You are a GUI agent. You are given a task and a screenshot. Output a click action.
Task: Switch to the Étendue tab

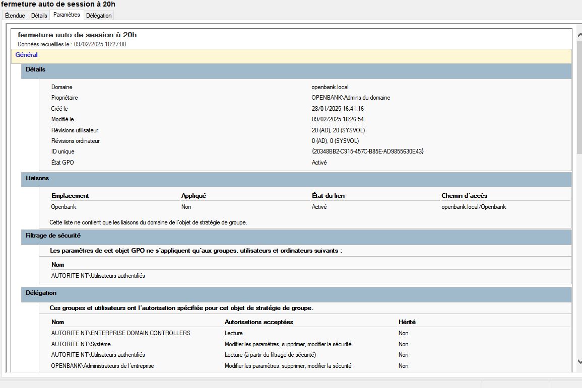click(x=15, y=16)
